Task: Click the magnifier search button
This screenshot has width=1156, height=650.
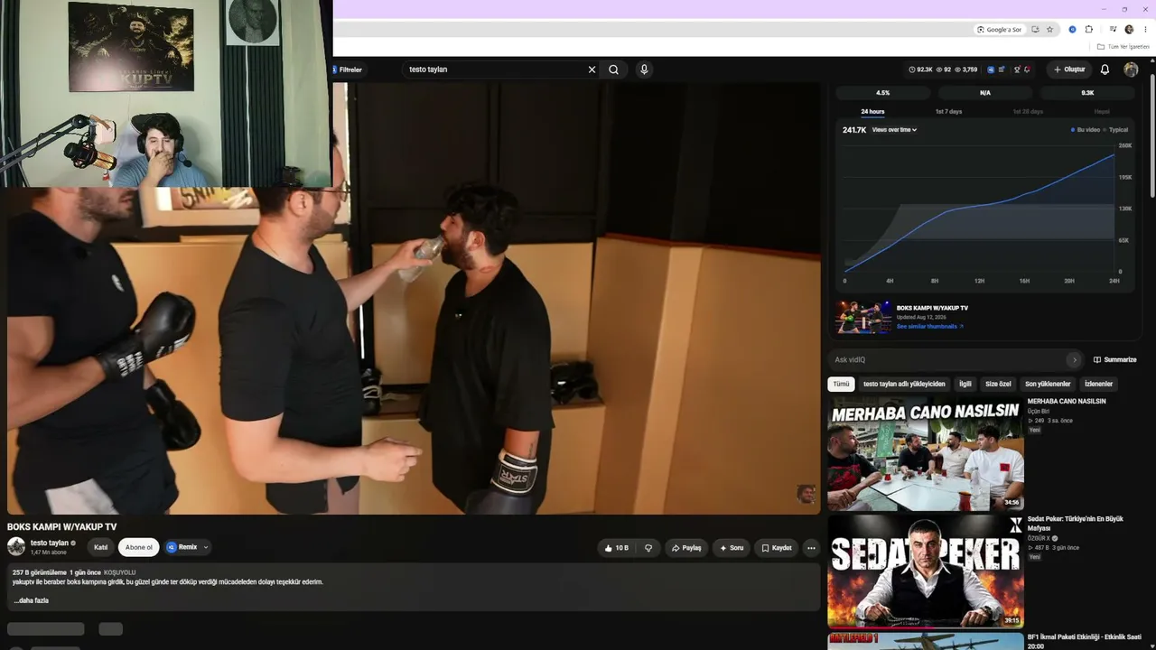Action: pos(614,70)
